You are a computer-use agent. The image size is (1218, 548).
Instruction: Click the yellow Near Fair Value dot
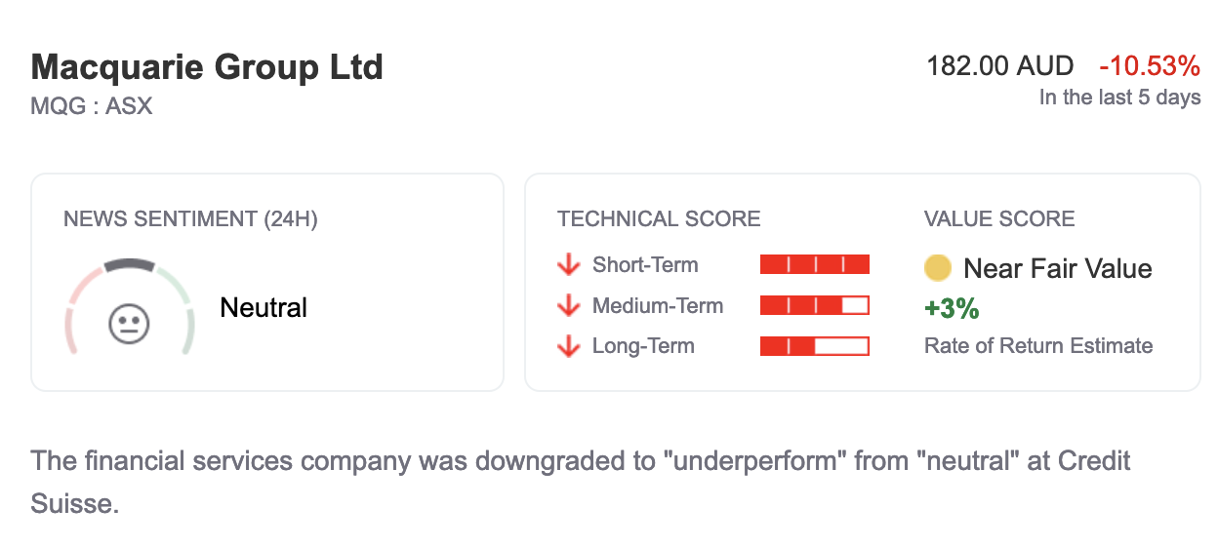[937, 268]
